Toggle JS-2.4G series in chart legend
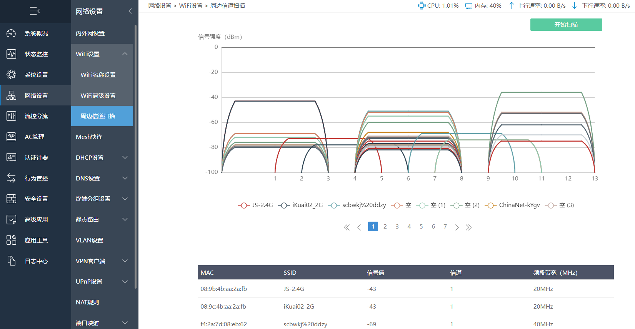 click(x=255, y=205)
